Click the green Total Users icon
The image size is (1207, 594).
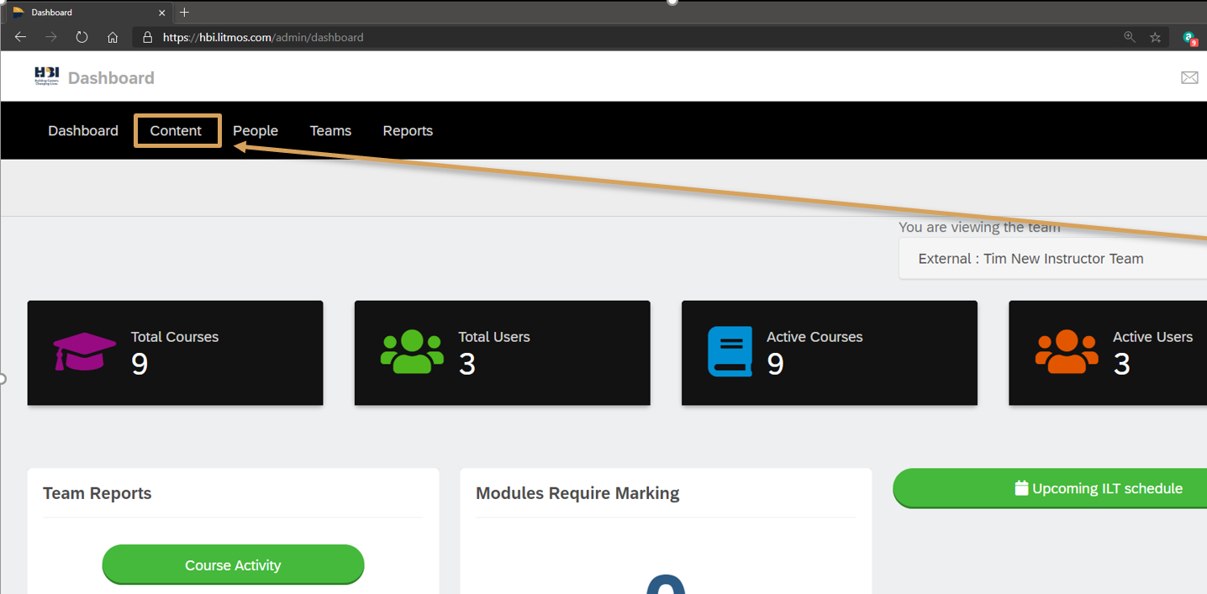click(x=412, y=351)
